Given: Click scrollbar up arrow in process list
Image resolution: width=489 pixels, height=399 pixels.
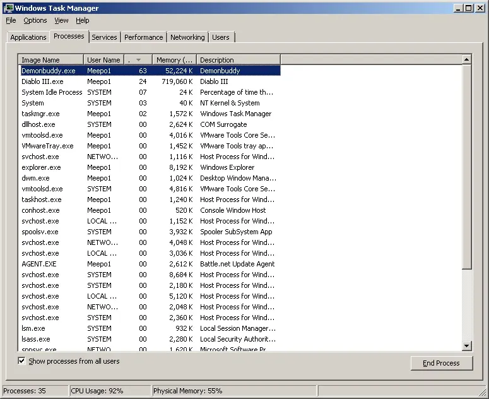Looking at the screenshot, I should tap(467, 59).
